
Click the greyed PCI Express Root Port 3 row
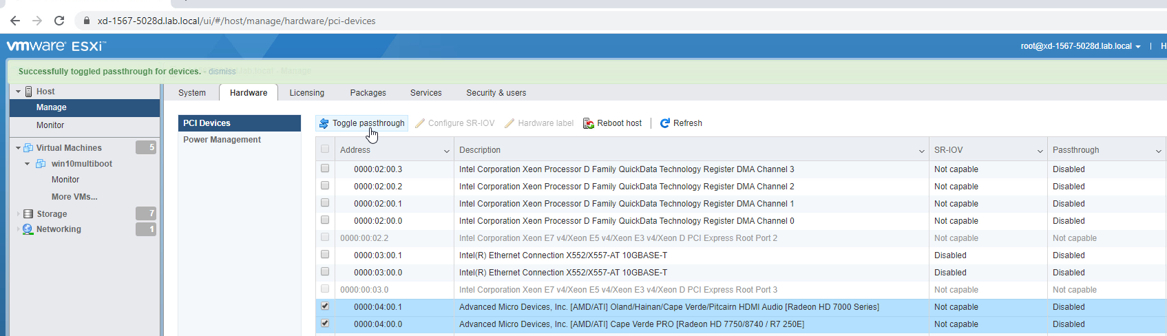[741, 290]
